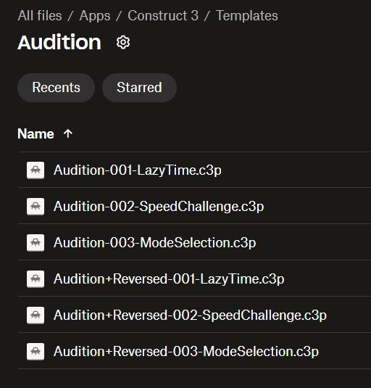Screen dimensions: 371x388
Task: Open the Audition folder settings gear
Action: (123, 43)
